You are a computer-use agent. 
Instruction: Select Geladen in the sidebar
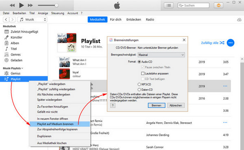(17, 60)
